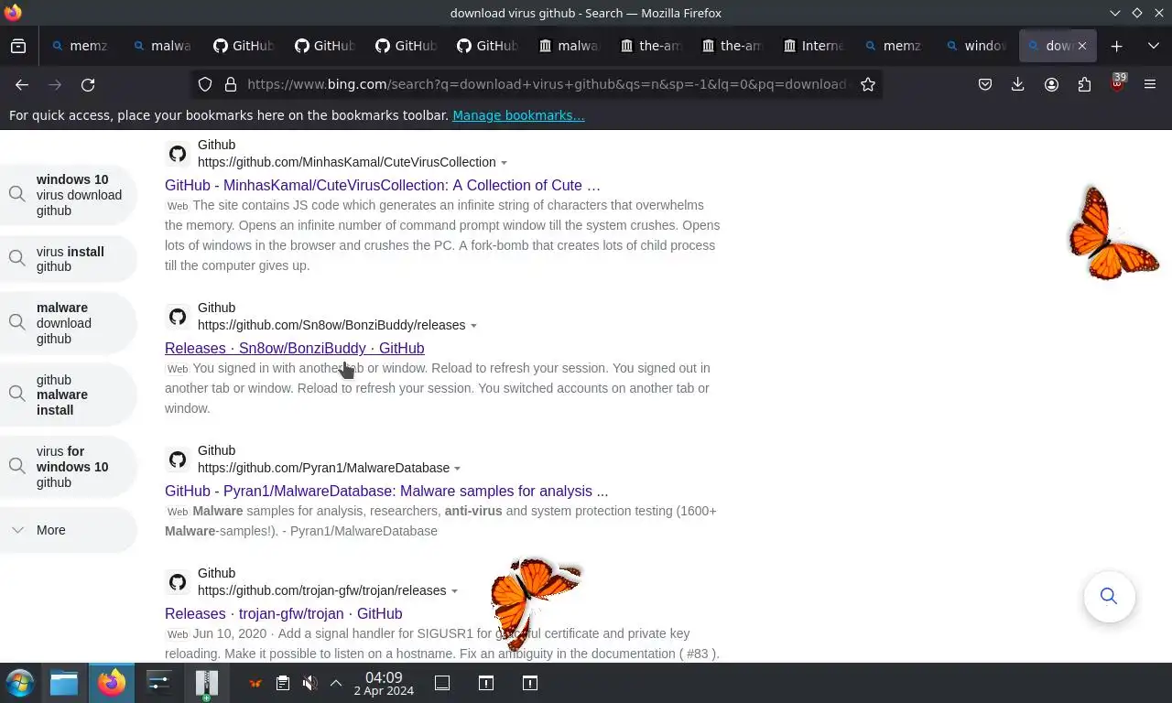The width and height of the screenshot is (1172, 703).
Task: Open Releases · trojan-gfw/trojan result link
Action: 284,613
